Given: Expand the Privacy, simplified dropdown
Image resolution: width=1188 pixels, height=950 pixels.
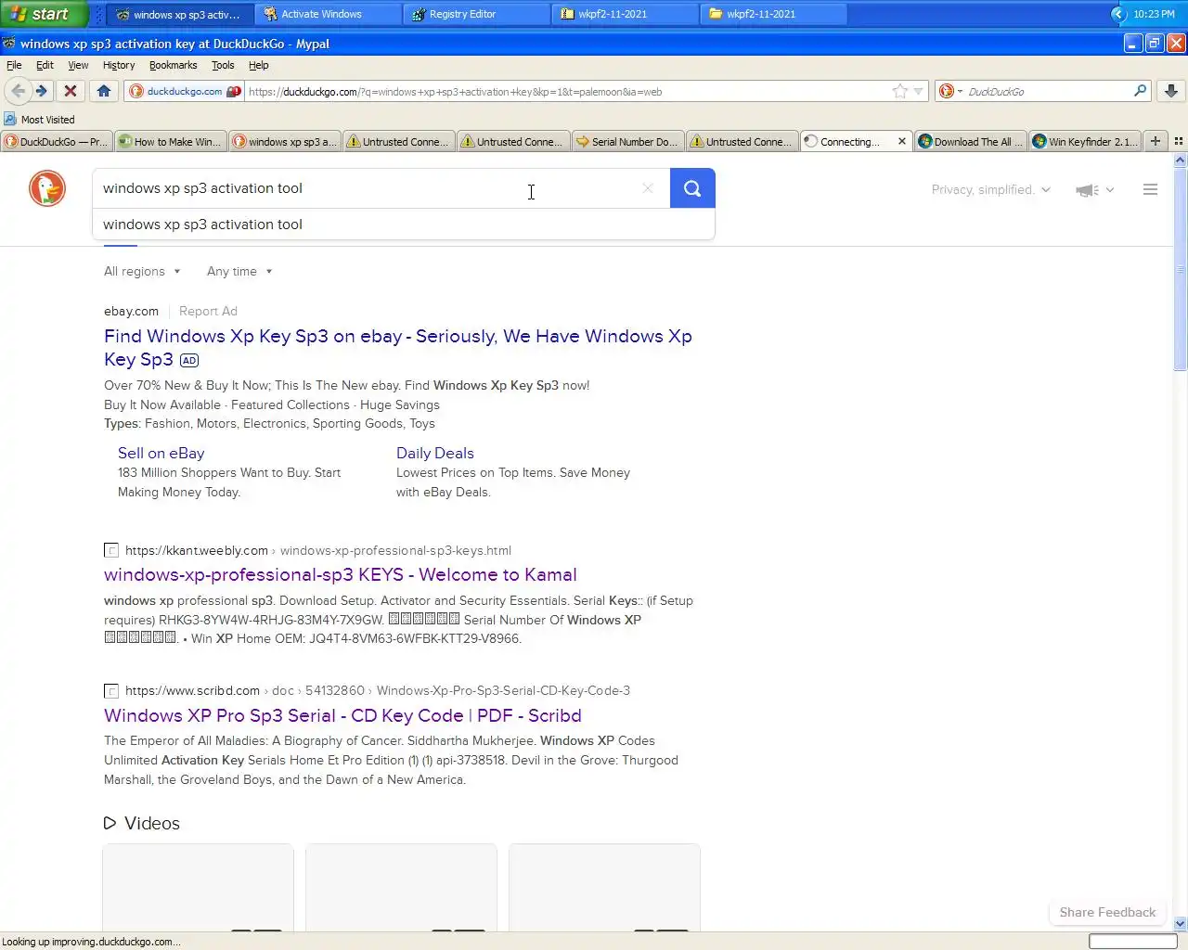Looking at the screenshot, I should click(x=990, y=189).
